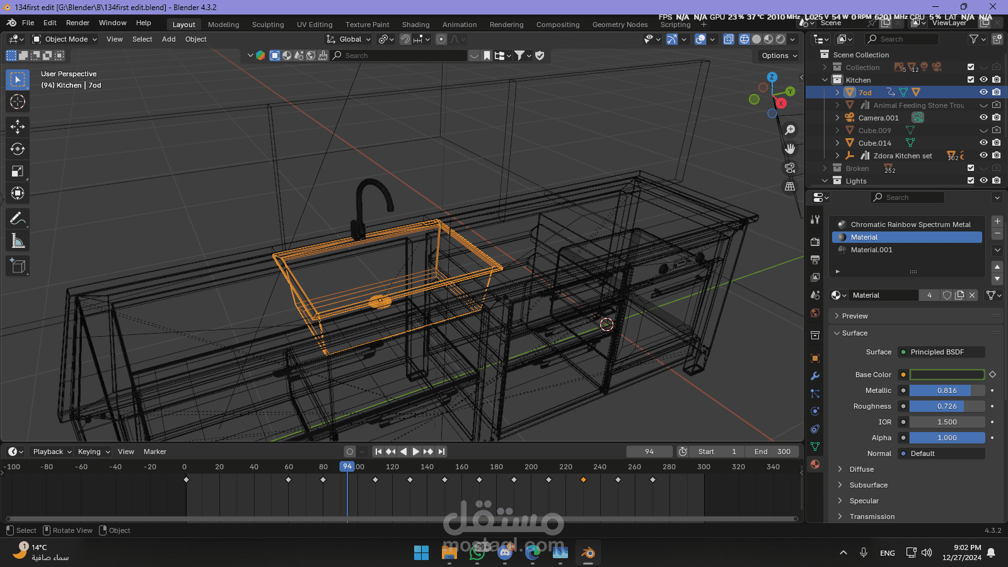Choose the Annotate pencil tool
Screen dimensions: 1008x567
click(x=18, y=218)
